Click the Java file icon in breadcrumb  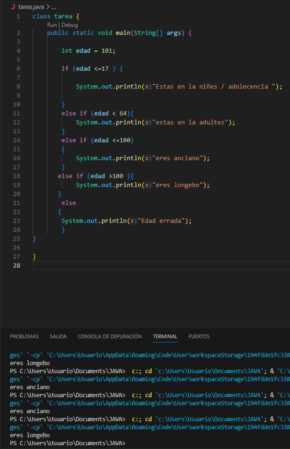point(13,8)
